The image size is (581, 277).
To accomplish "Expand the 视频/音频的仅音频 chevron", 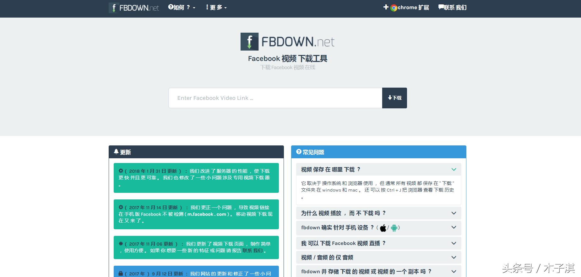I will click(454, 258).
